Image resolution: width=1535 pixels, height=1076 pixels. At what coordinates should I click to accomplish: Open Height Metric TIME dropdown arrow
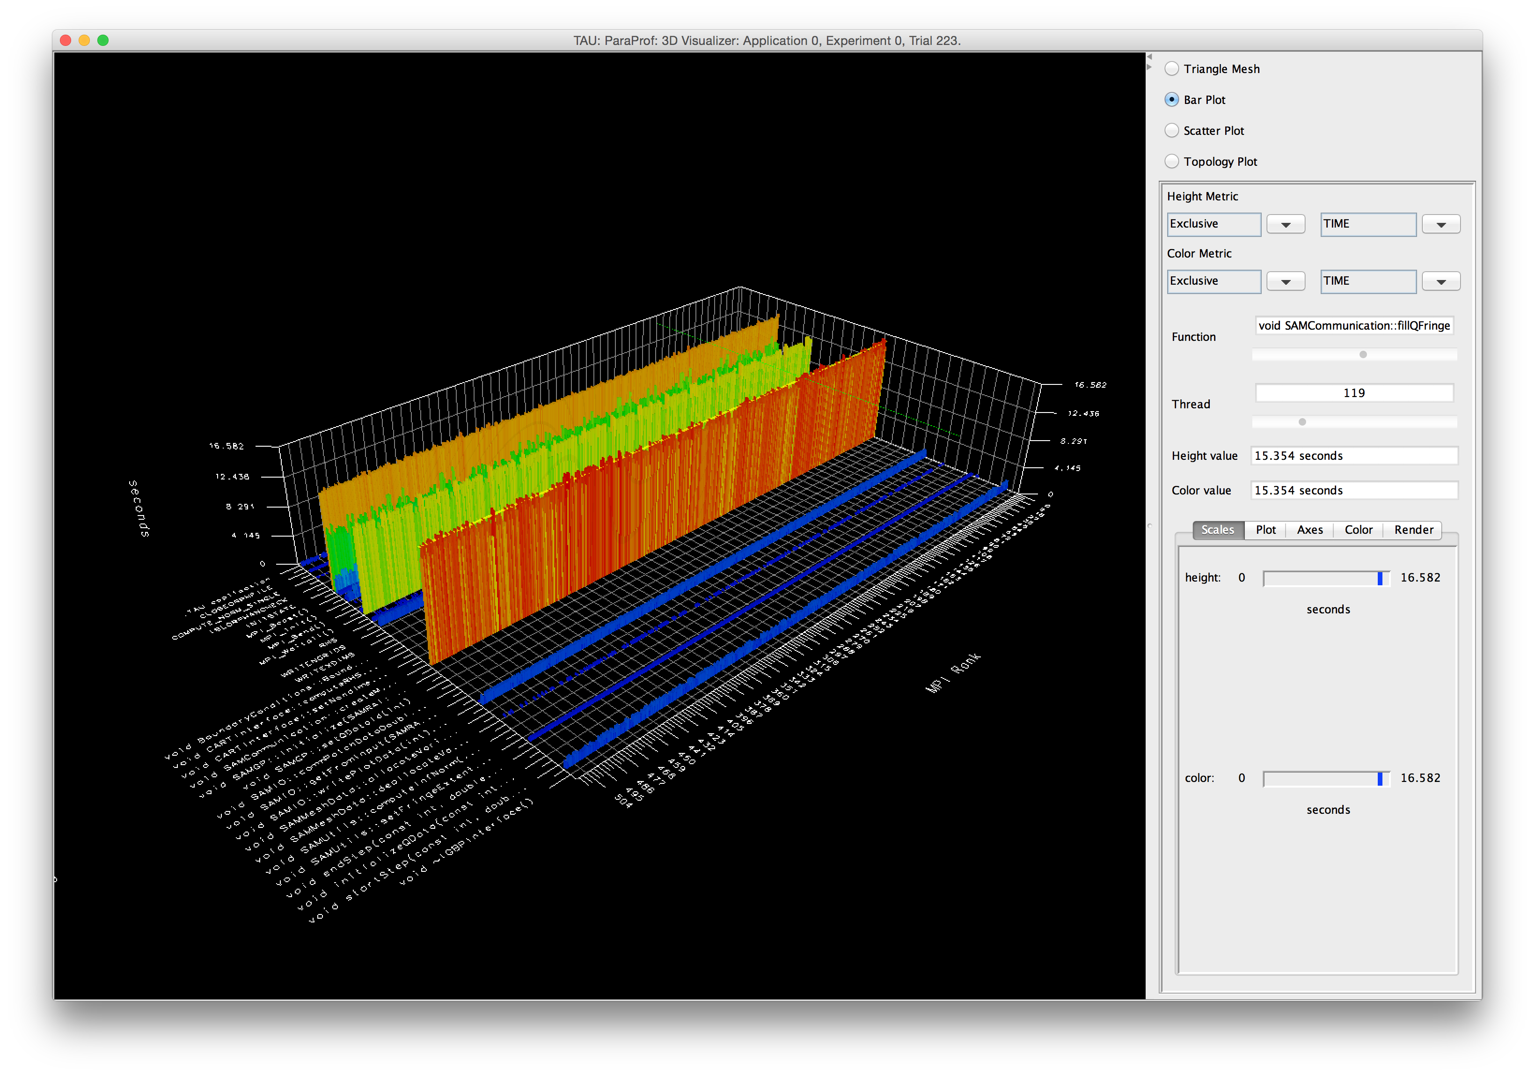(x=1440, y=224)
